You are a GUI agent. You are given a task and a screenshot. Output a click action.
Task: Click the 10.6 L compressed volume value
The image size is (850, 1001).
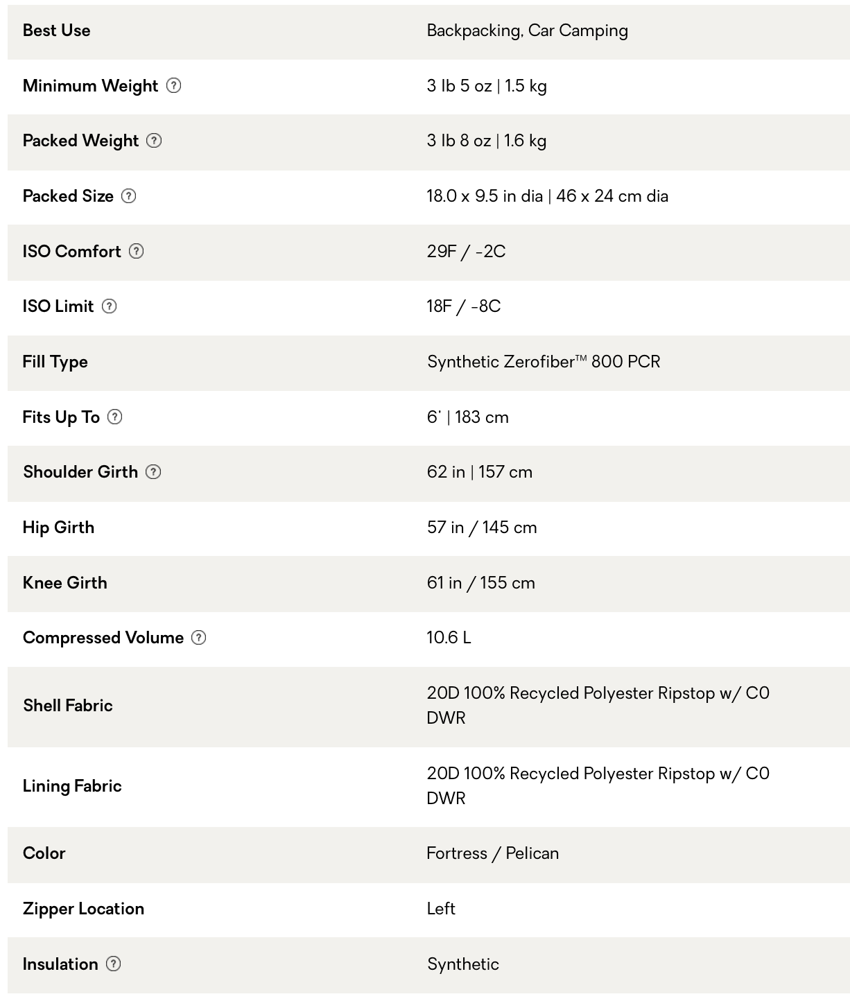[449, 638]
